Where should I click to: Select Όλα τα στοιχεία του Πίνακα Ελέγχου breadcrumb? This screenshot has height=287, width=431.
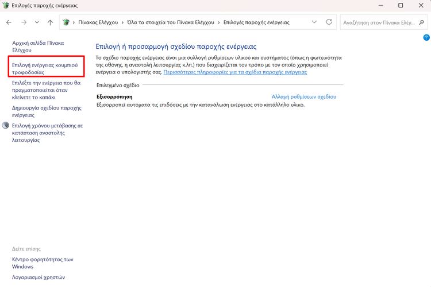pos(171,22)
